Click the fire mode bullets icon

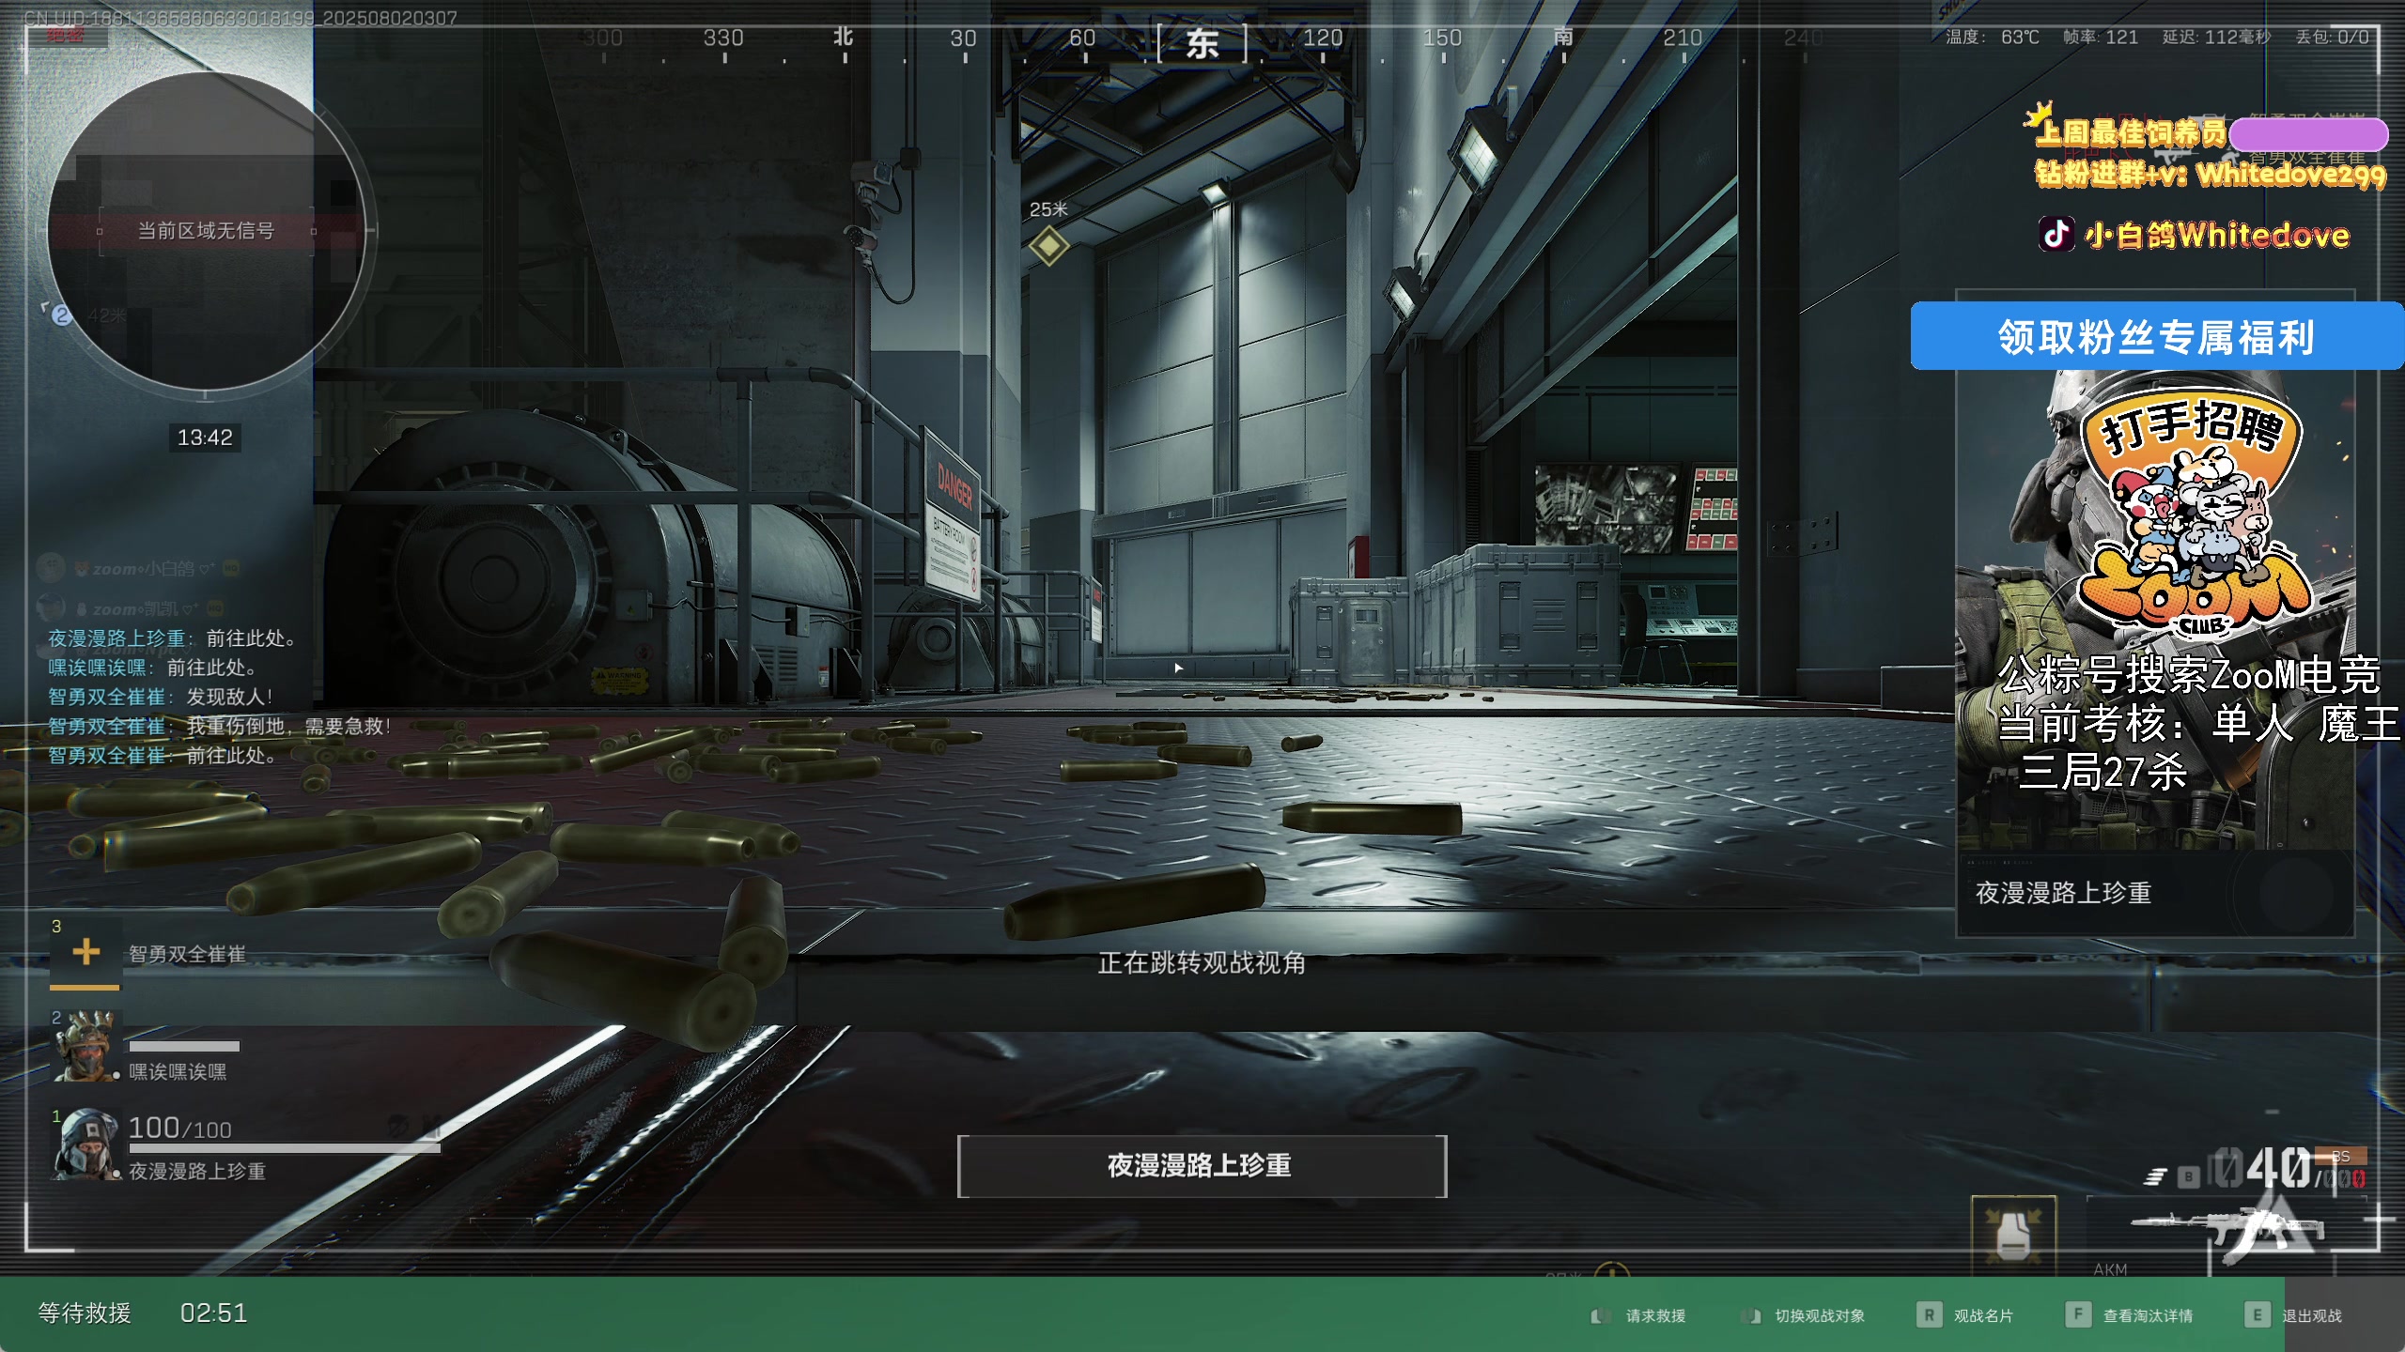(2154, 1176)
